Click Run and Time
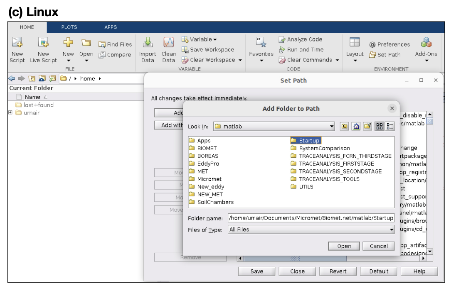Screen dimensions: 456x293 coord(301,50)
